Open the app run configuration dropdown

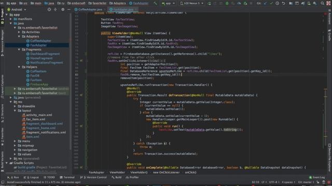pyautogui.click(x=168, y=4)
